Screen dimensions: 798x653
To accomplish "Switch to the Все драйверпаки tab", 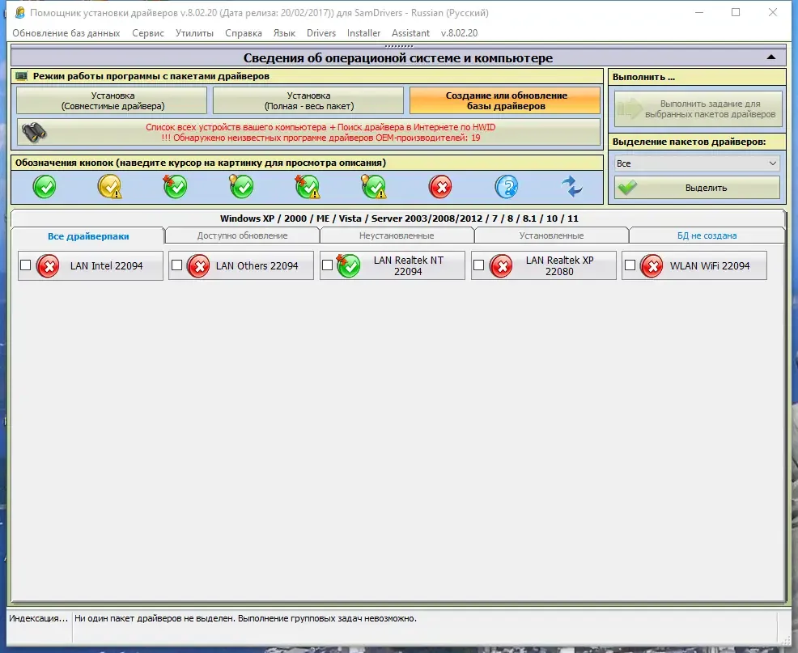I will pyautogui.click(x=88, y=236).
